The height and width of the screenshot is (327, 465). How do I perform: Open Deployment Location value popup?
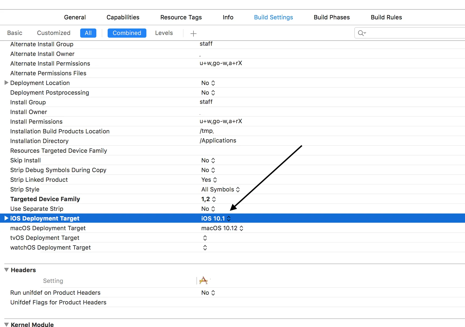pyautogui.click(x=208, y=83)
